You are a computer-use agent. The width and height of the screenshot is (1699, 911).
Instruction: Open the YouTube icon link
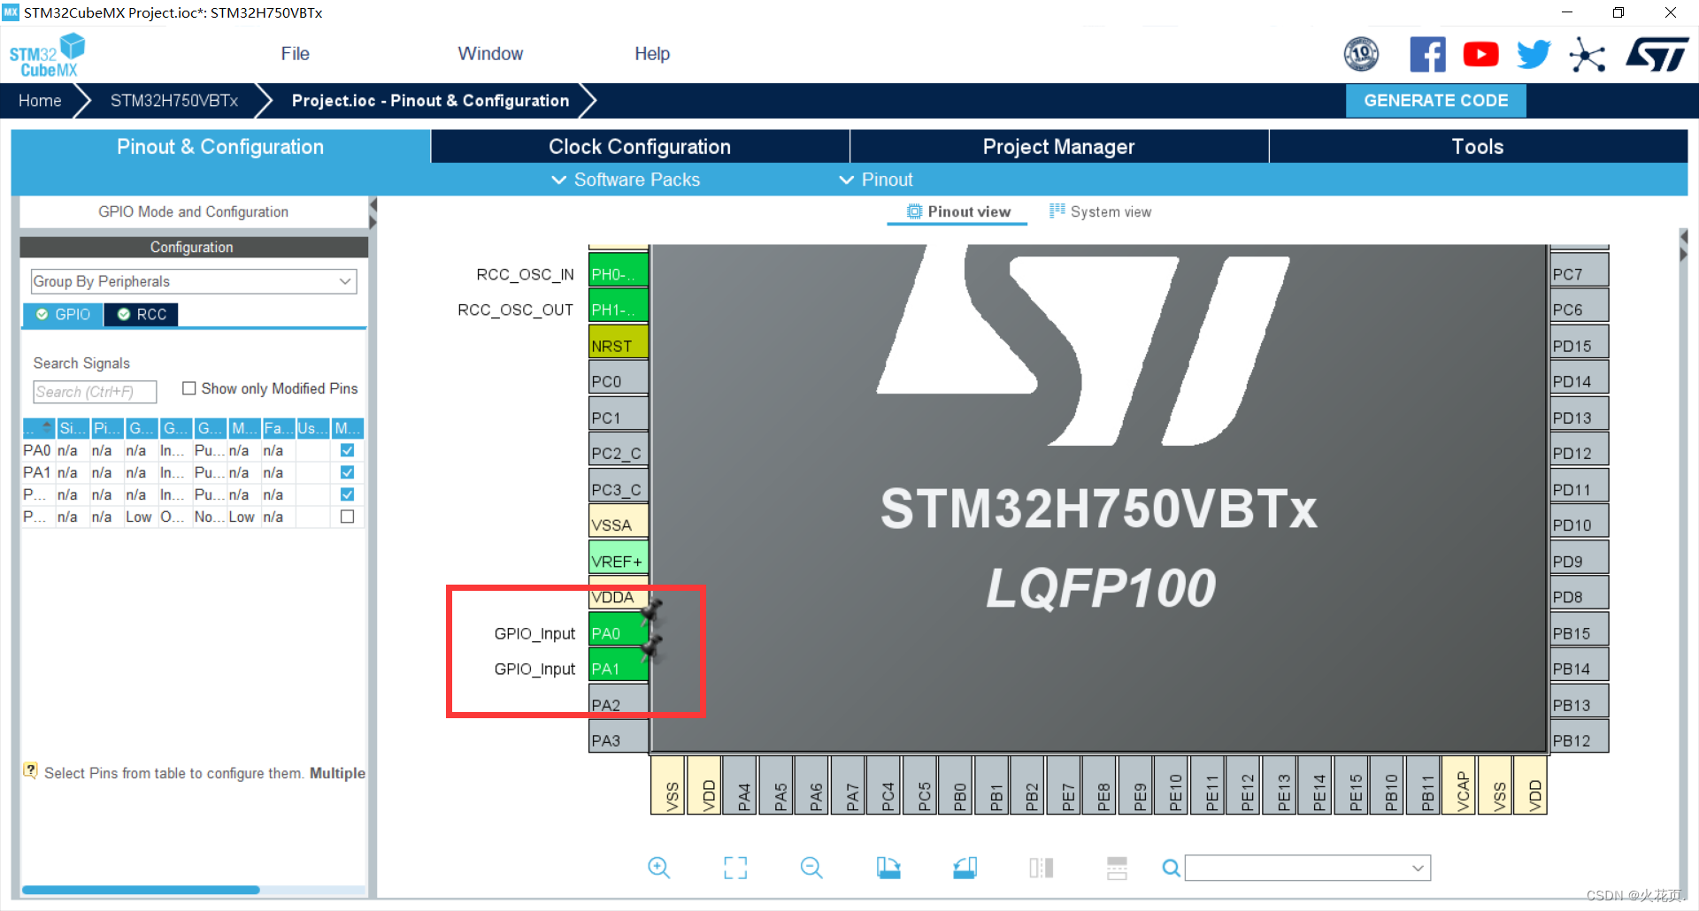(x=1480, y=54)
